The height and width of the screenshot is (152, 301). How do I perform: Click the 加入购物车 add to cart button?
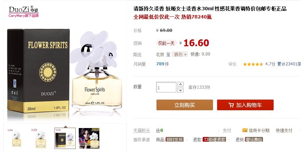point(245,105)
